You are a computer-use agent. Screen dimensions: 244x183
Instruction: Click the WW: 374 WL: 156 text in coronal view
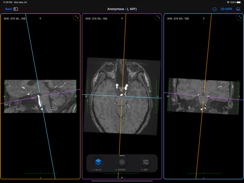click(178, 19)
